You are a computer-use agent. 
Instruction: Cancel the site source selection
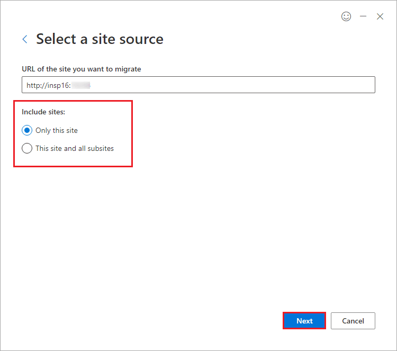(353, 321)
